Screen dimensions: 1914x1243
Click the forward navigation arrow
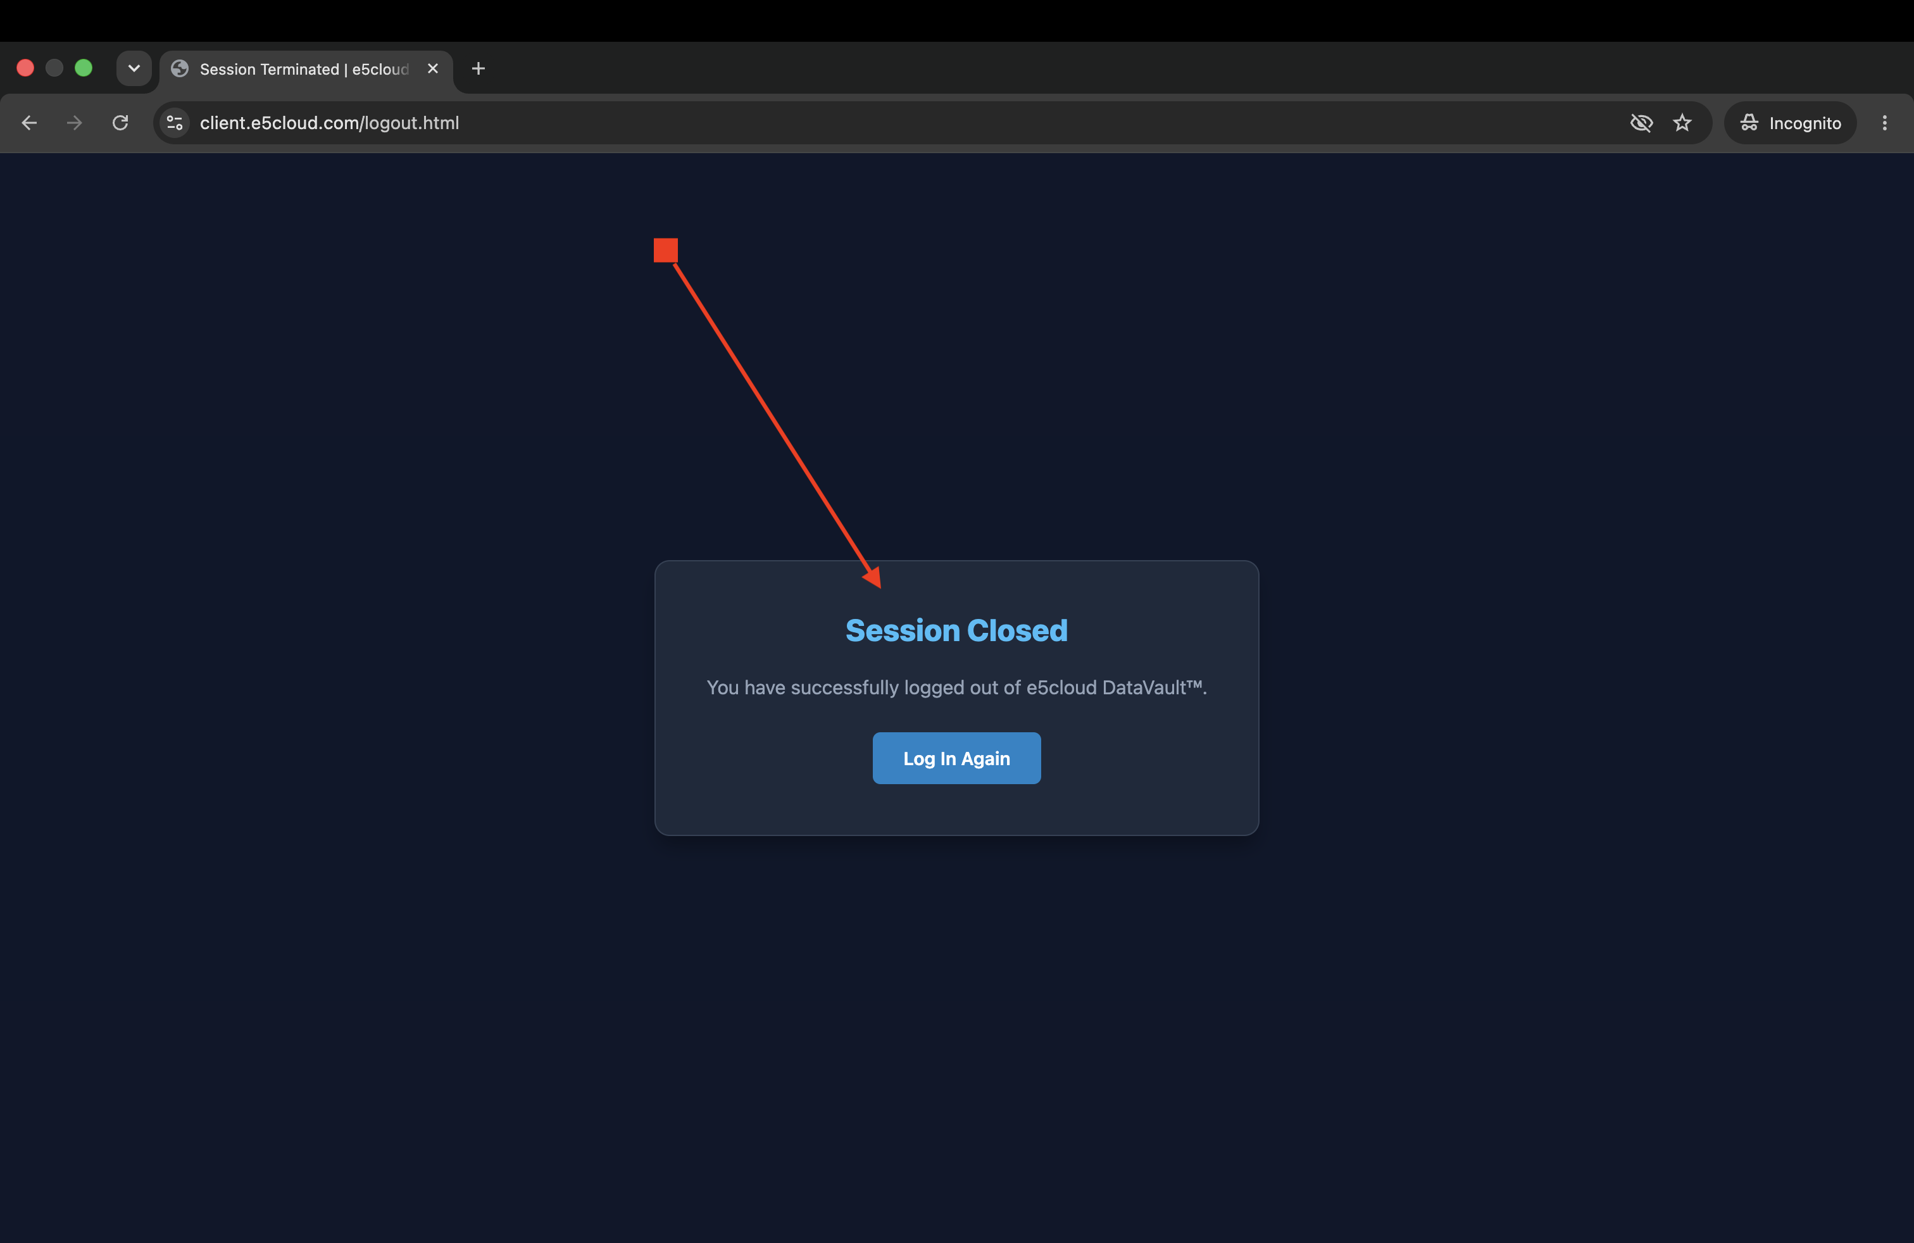(x=74, y=123)
